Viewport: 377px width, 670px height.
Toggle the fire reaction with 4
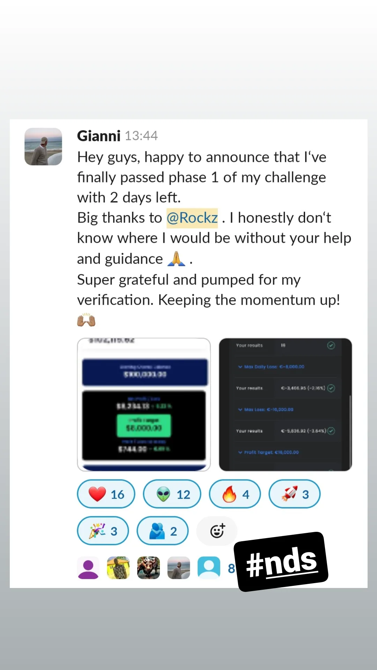tap(235, 494)
